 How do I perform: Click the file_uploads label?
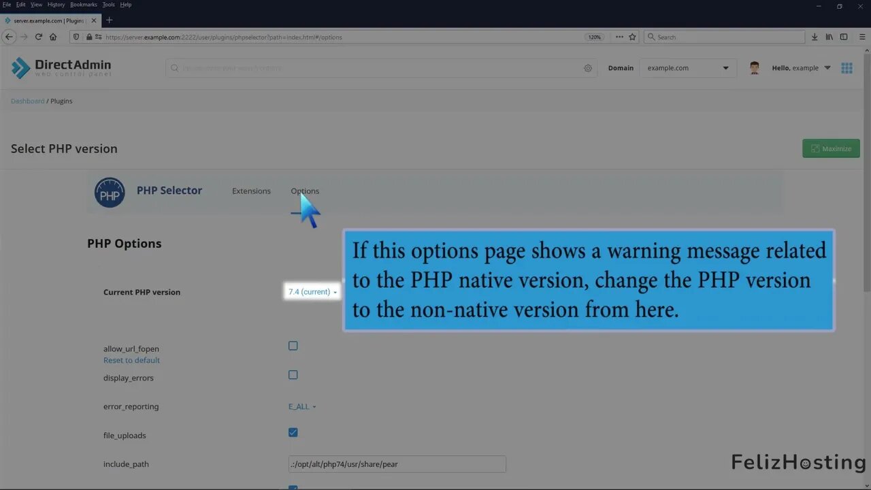click(x=125, y=436)
